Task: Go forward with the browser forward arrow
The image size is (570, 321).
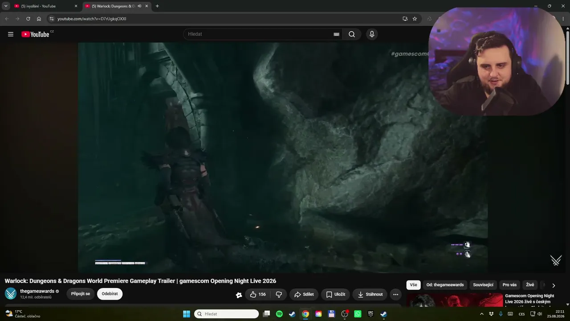Action: (17, 19)
